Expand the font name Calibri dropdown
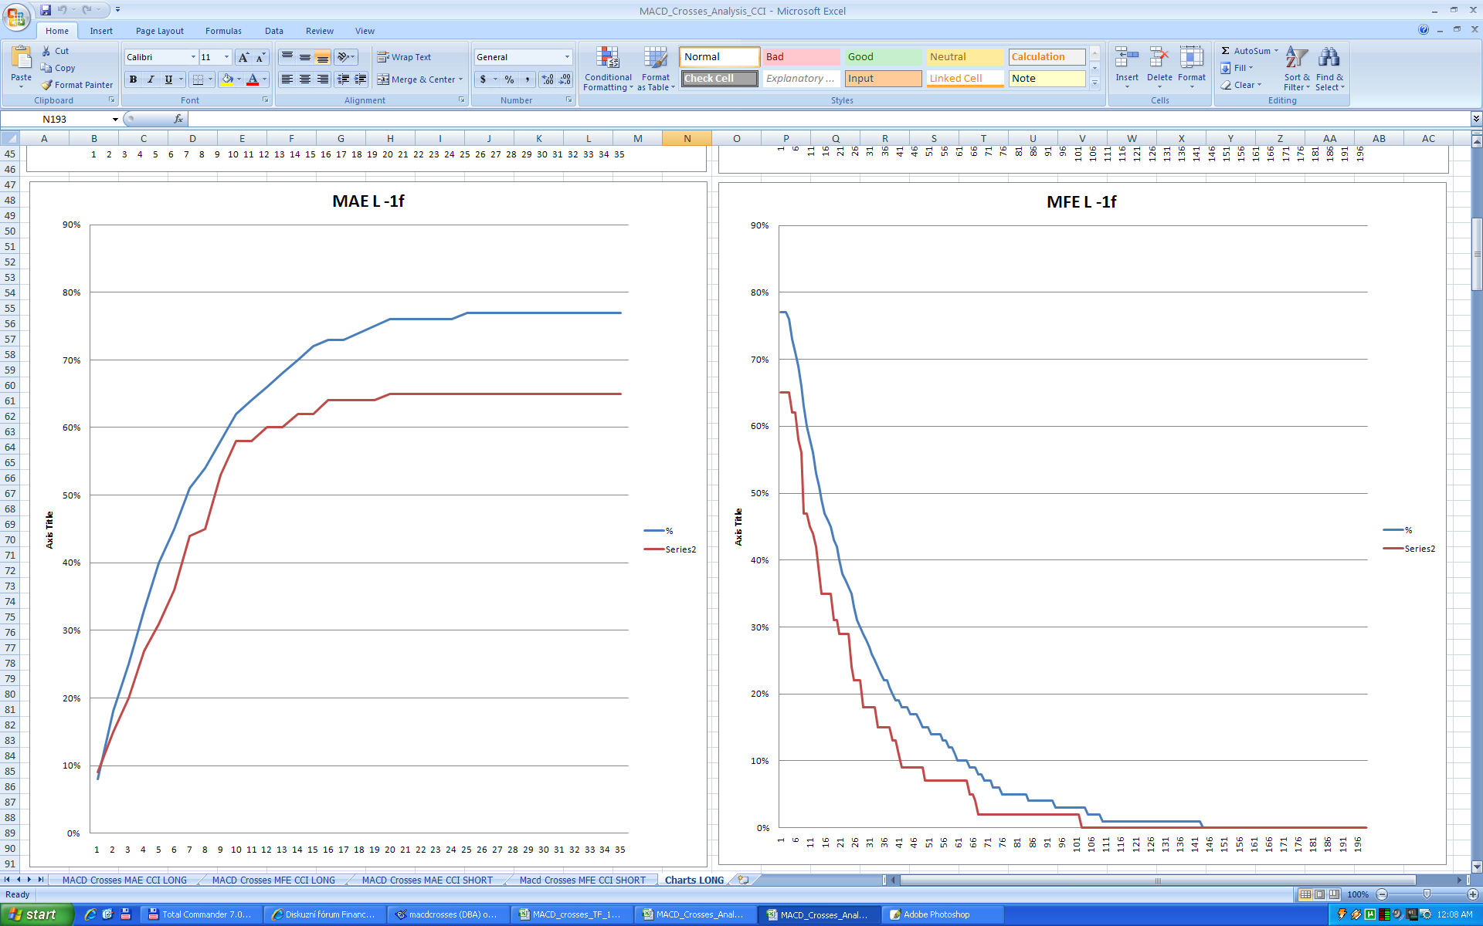 [193, 57]
